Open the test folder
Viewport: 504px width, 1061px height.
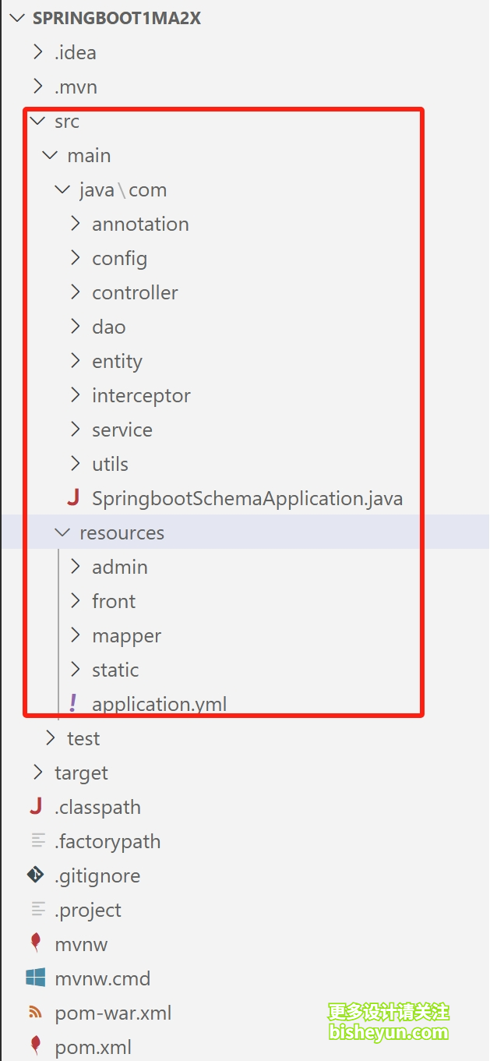(83, 738)
